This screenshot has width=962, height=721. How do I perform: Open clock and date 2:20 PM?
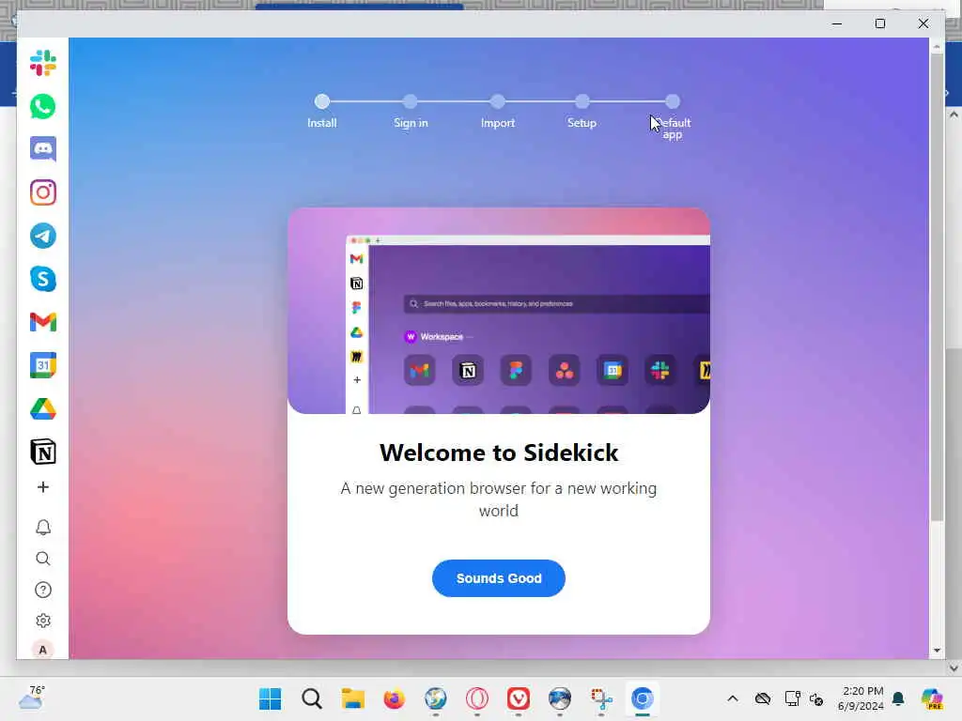click(x=861, y=698)
